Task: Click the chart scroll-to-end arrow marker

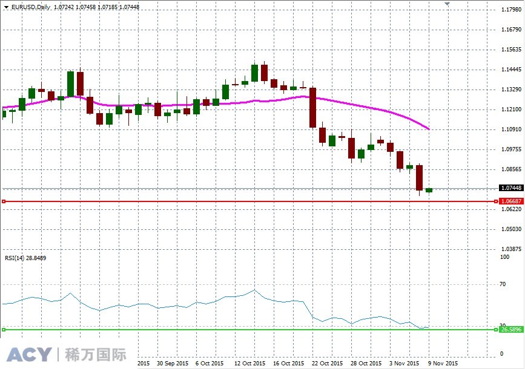Action: [447, 5]
